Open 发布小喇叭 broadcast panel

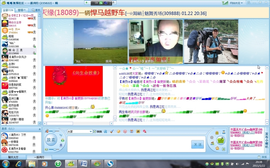point(267,140)
